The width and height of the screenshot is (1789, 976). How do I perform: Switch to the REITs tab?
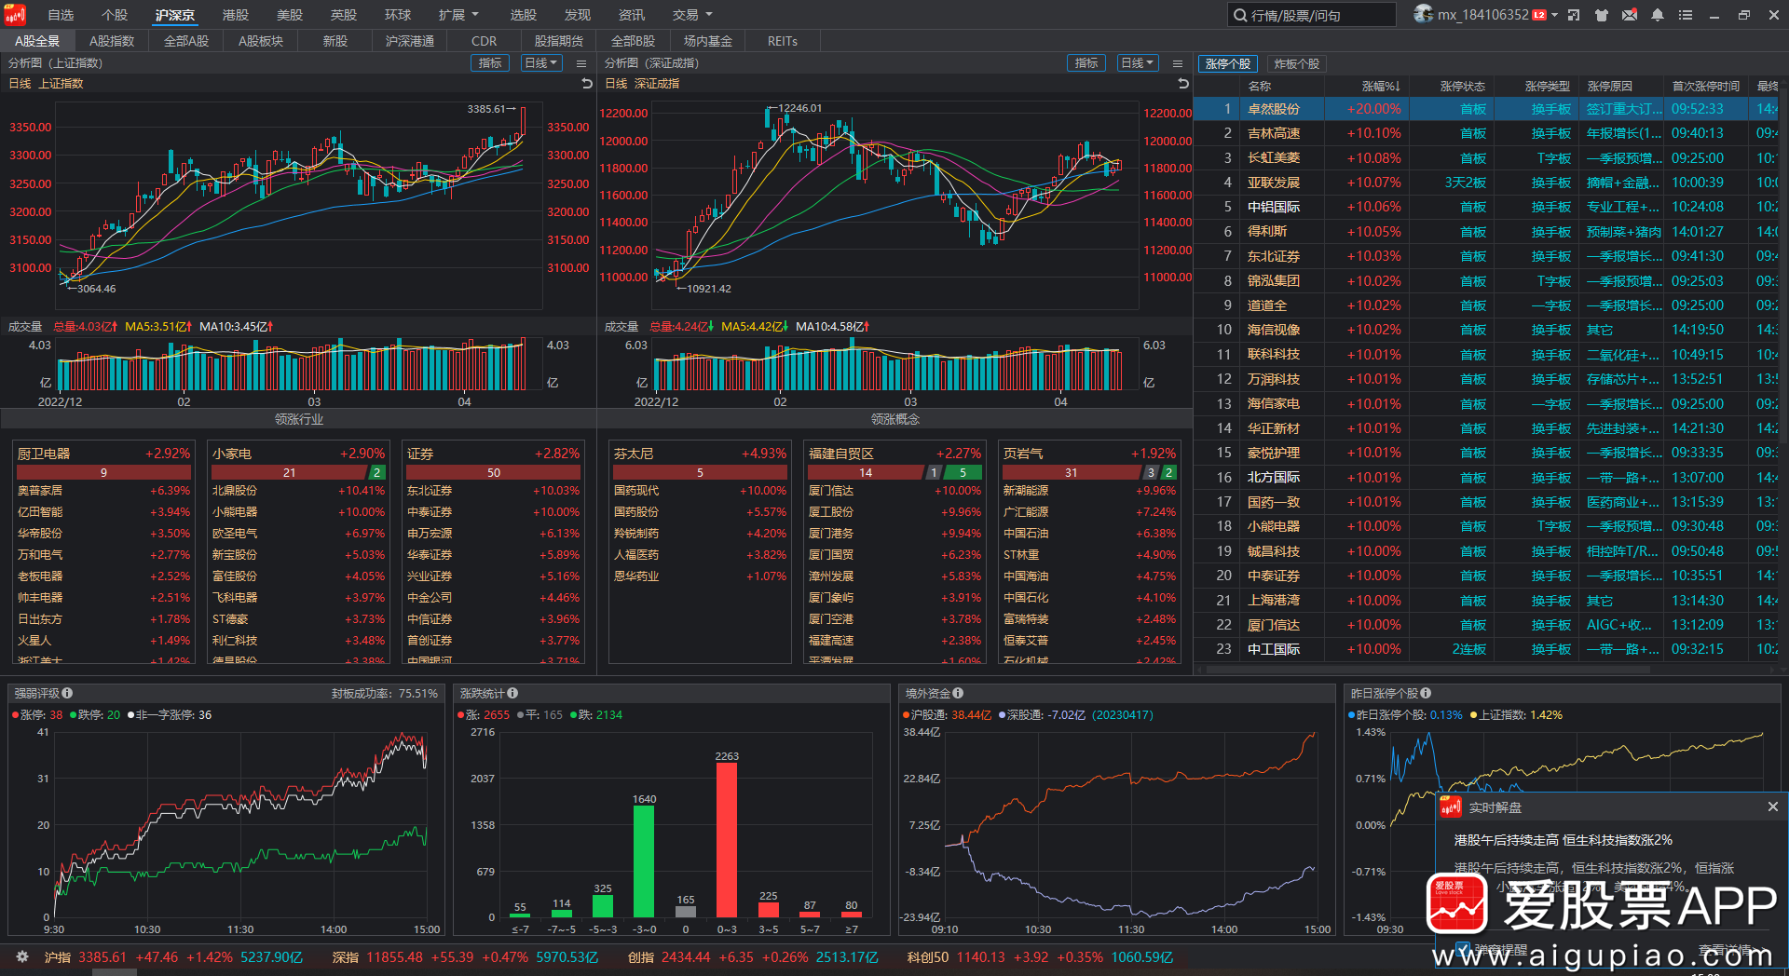coord(783,41)
